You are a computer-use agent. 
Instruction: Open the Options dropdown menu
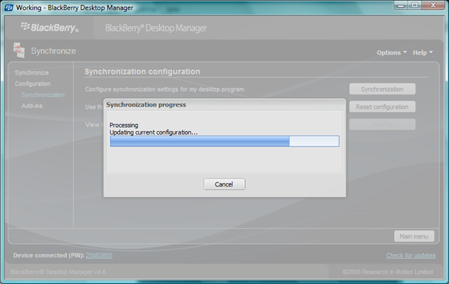[391, 53]
